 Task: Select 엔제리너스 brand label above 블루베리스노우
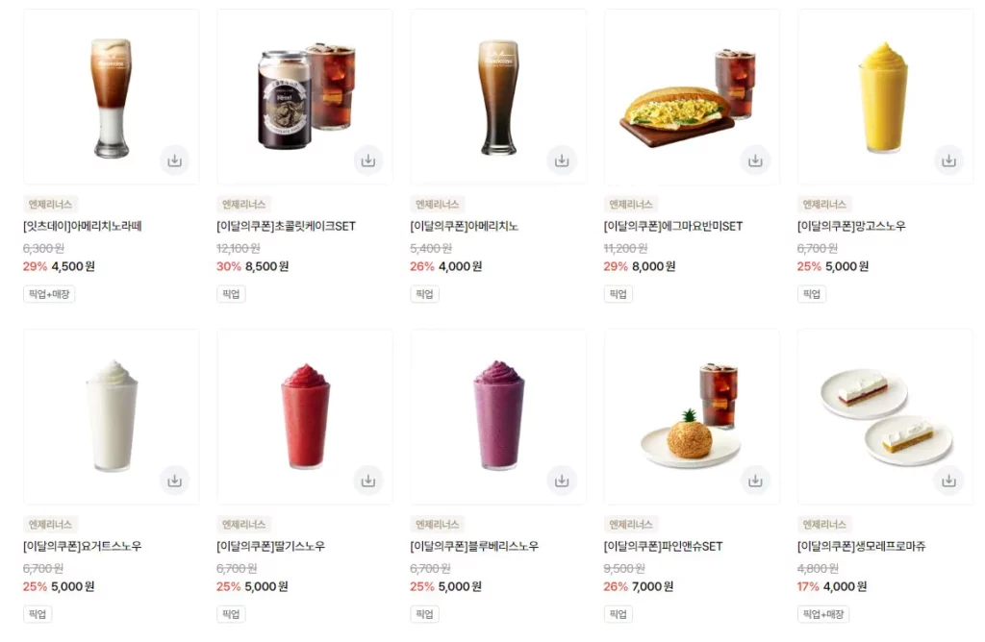tap(438, 524)
